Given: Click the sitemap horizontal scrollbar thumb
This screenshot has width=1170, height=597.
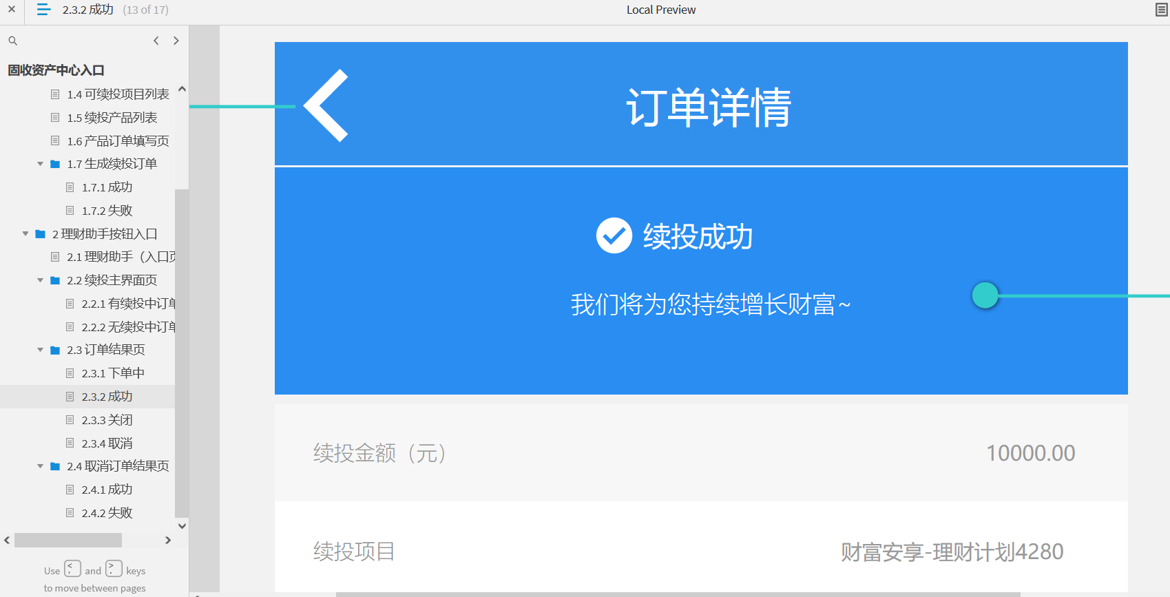Looking at the screenshot, I should (68, 541).
